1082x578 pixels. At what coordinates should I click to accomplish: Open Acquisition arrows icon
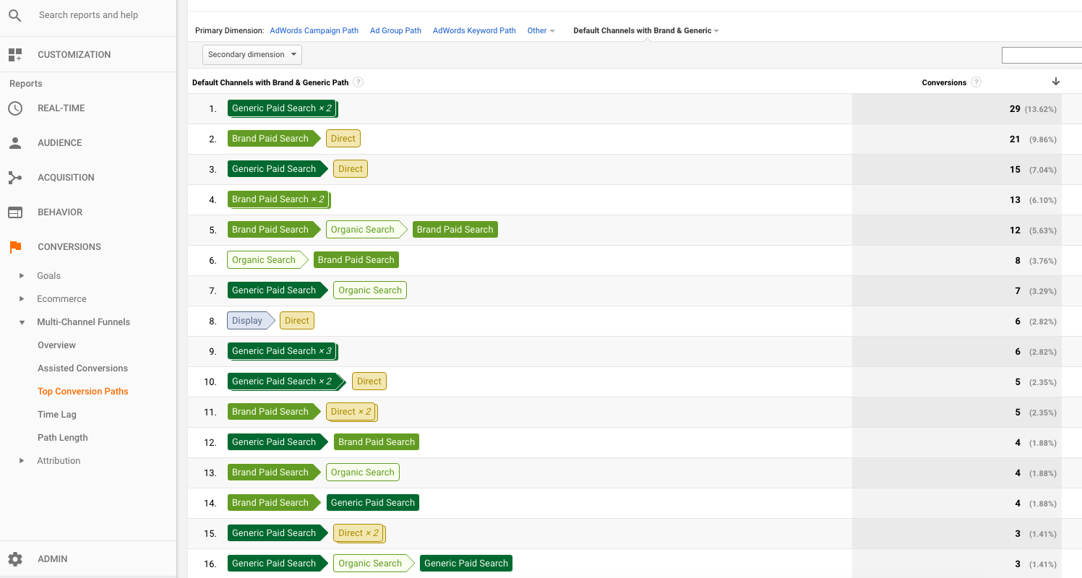[15, 178]
